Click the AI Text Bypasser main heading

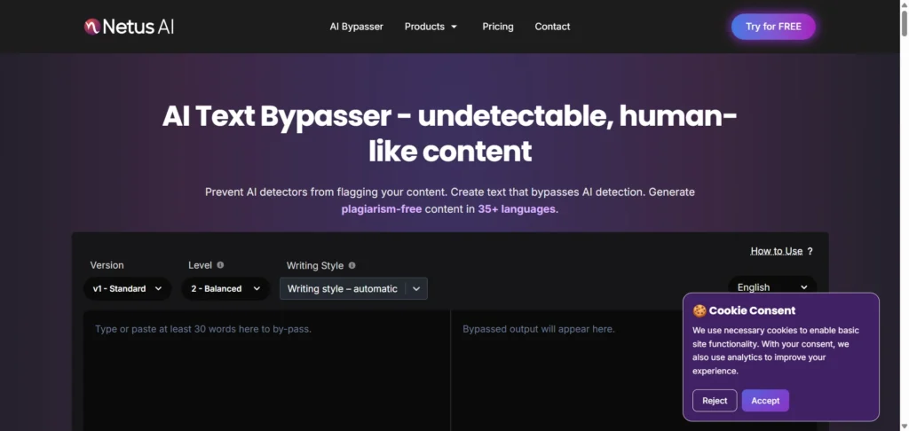450,134
